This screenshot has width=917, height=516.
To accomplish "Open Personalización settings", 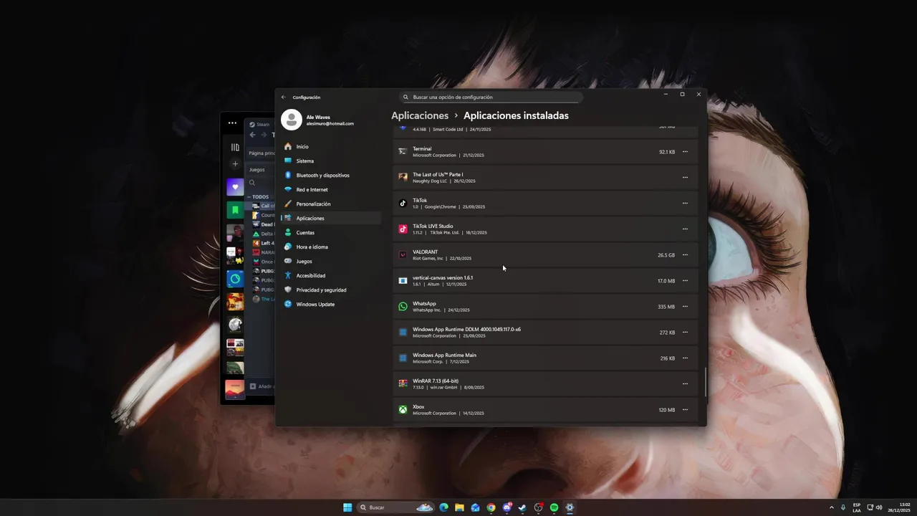I will click(x=332, y=204).
